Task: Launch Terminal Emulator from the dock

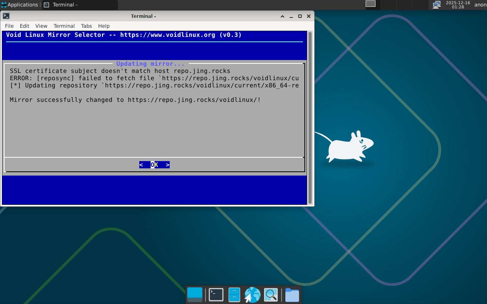Action: pyautogui.click(x=216, y=295)
